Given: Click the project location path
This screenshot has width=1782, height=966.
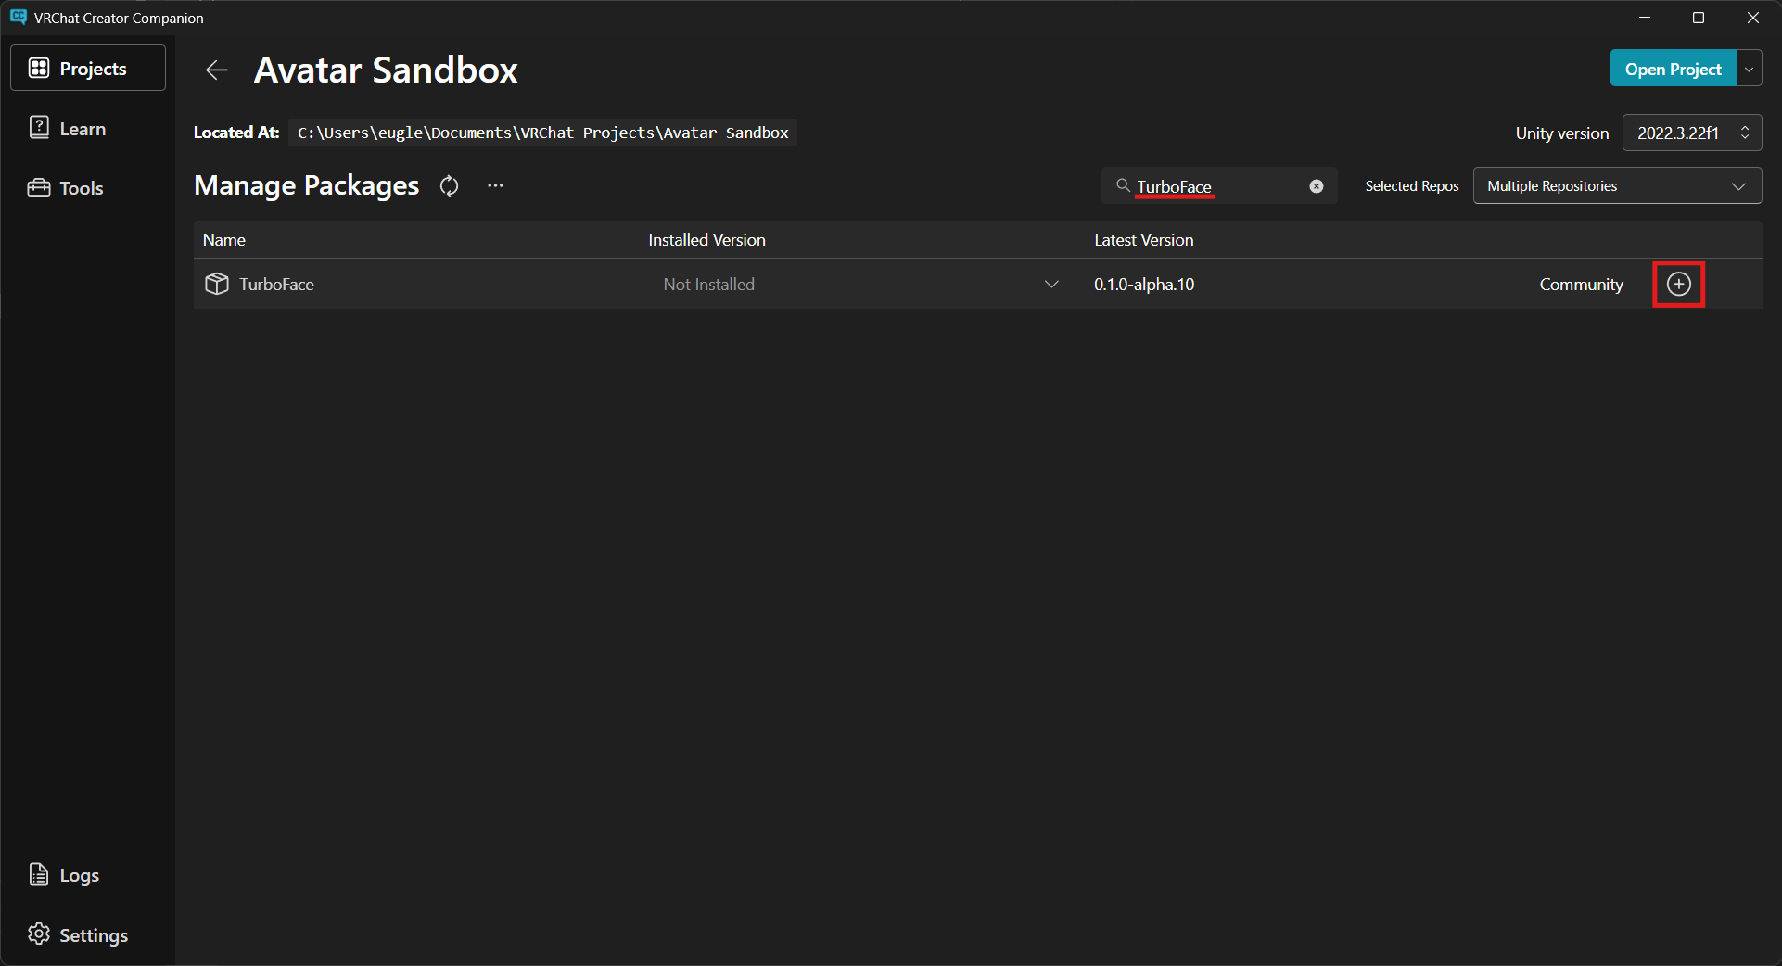Looking at the screenshot, I should [x=542, y=133].
